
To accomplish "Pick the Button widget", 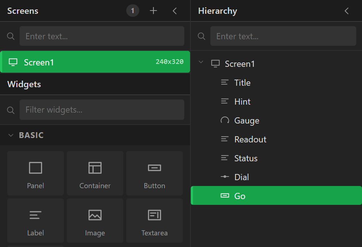I will tap(155, 173).
